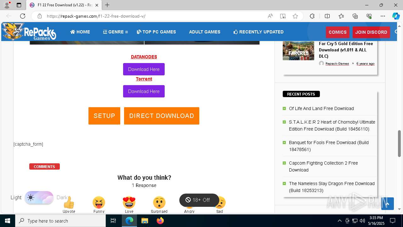The image size is (403, 227).
Task: Click the DATANODES link
Action: point(144,57)
